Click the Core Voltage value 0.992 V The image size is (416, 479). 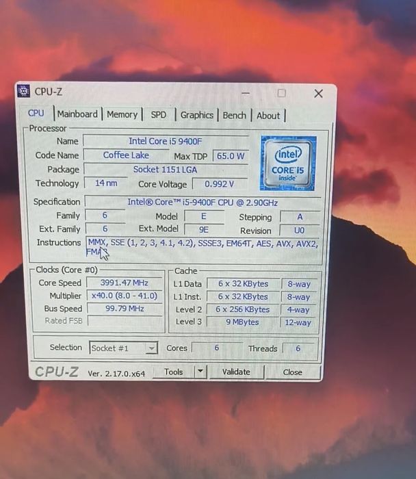click(220, 184)
